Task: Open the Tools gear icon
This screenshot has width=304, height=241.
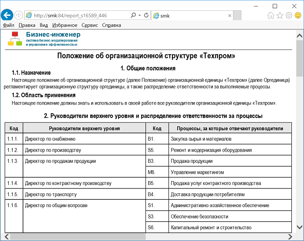Action: click(289, 15)
